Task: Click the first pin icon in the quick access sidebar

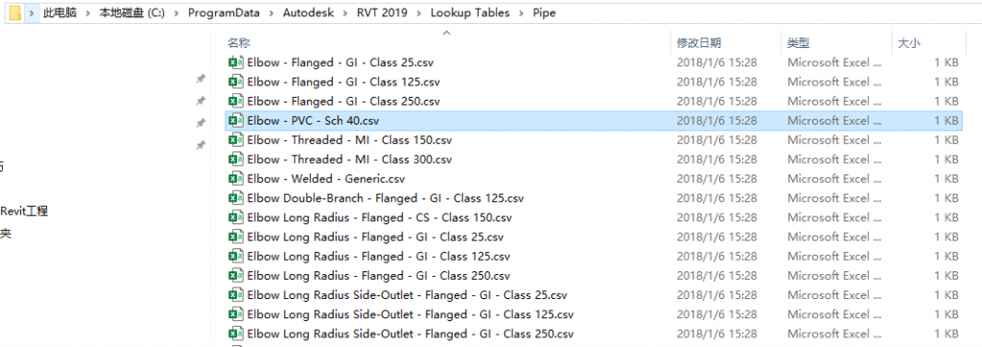Action: coord(200,79)
